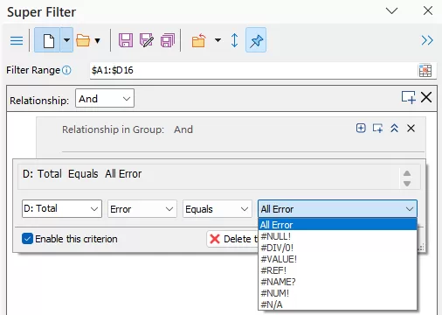Select #NULL! from the list
The image size is (442, 315).
[337, 236]
